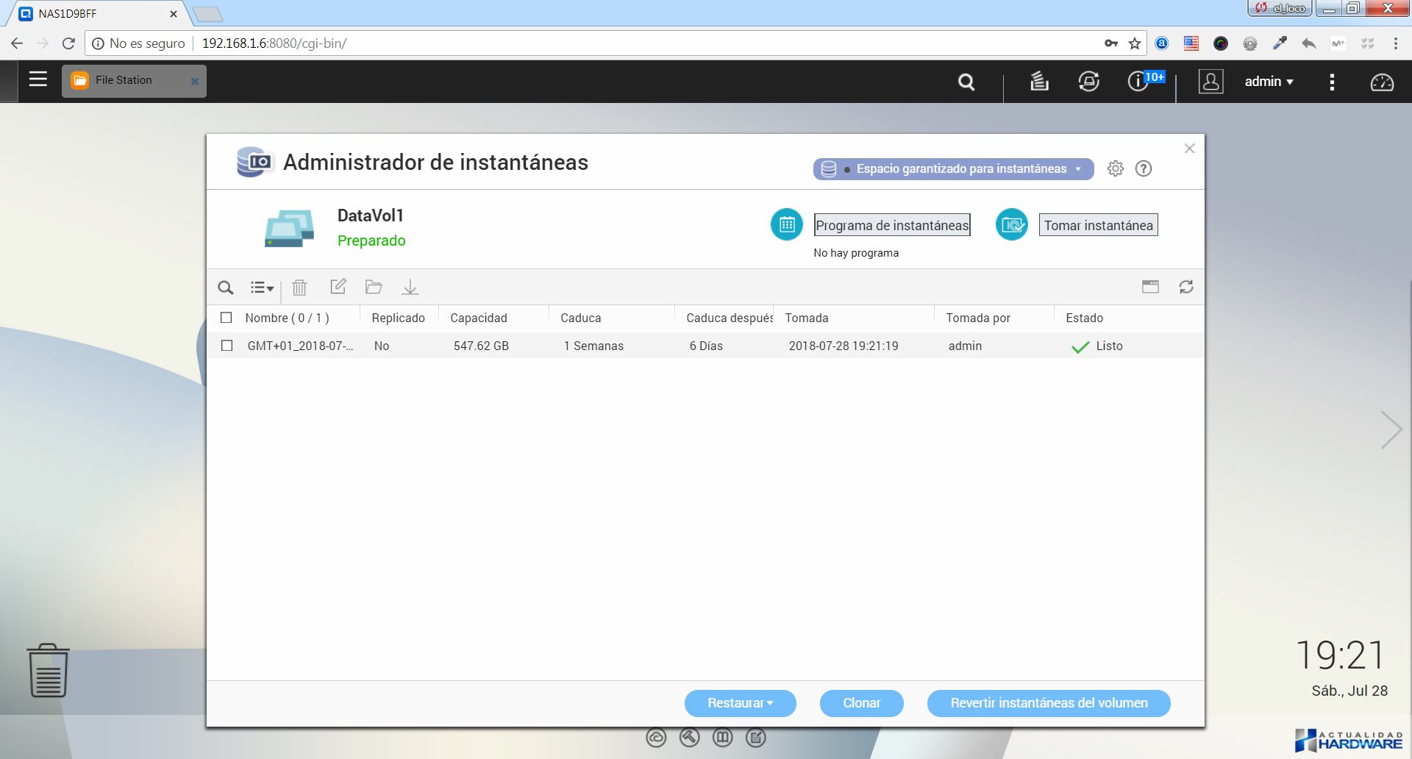Select all snapshots with header checkbox
The width and height of the screenshot is (1412, 759).
[x=227, y=318]
